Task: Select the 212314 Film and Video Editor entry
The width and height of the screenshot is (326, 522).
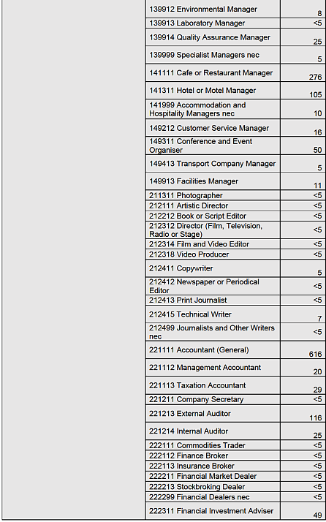Action: tap(213, 244)
